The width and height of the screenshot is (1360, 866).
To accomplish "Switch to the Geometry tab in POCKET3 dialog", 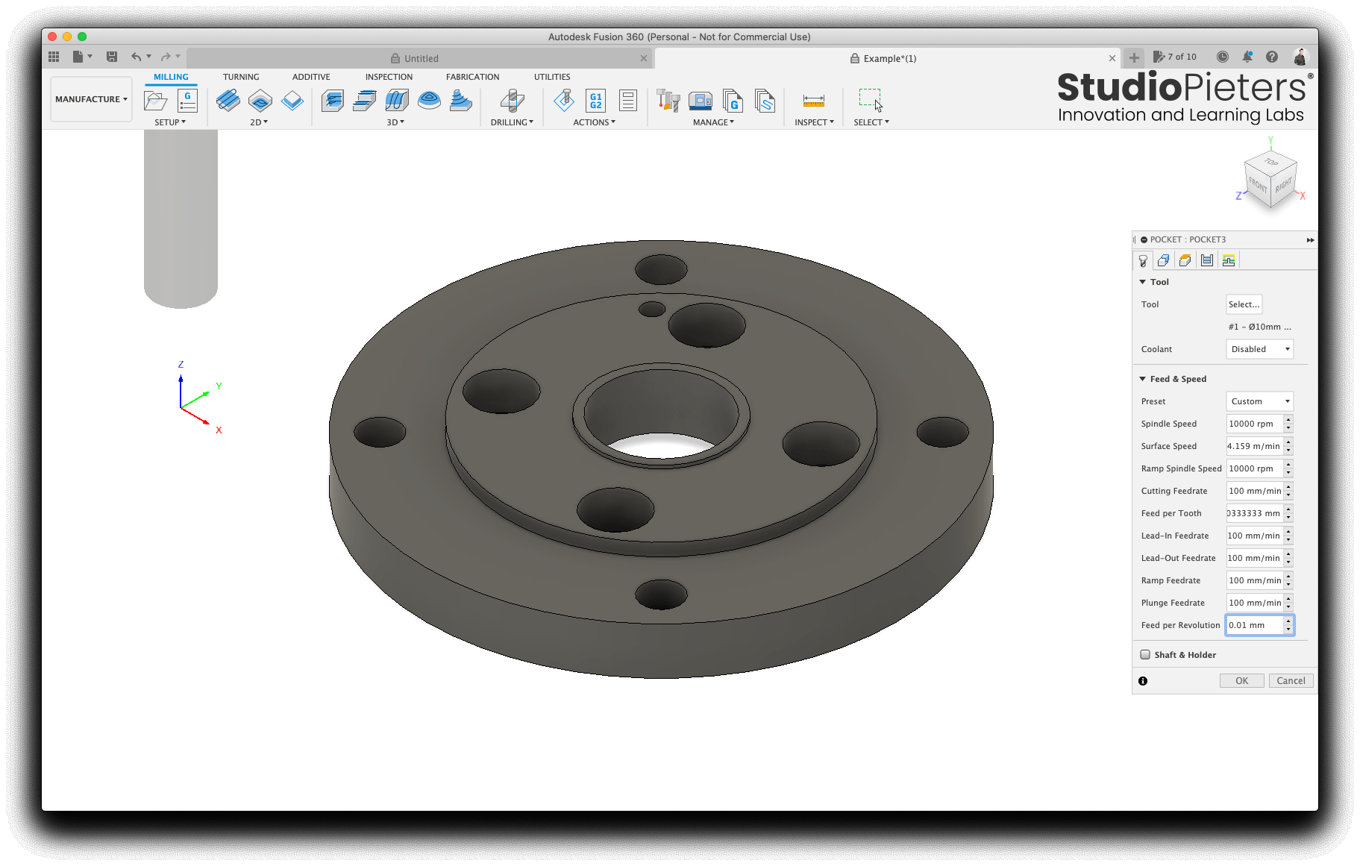I will click(1164, 260).
